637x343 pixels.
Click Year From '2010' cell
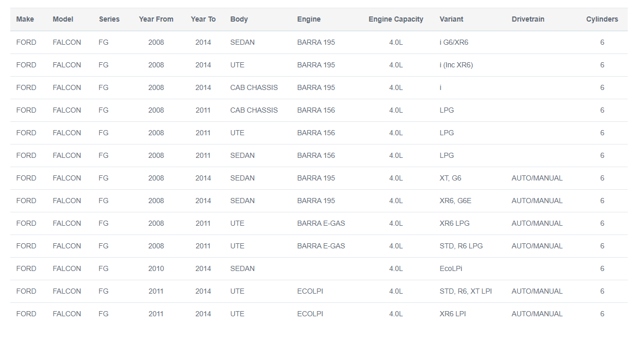156,268
